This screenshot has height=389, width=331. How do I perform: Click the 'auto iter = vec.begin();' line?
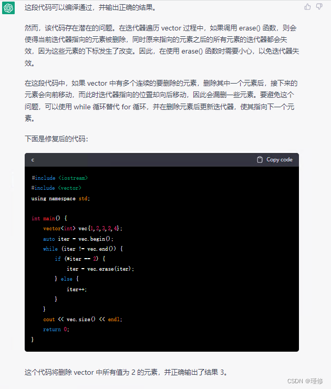tap(78, 239)
